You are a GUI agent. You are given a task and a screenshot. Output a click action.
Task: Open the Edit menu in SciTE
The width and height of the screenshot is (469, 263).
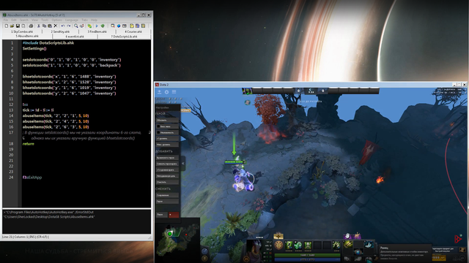coord(14,20)
